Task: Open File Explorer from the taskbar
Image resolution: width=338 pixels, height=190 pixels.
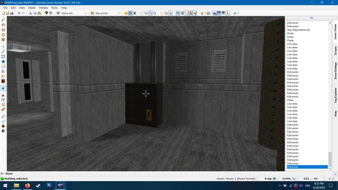Action: tap(16, 186)
